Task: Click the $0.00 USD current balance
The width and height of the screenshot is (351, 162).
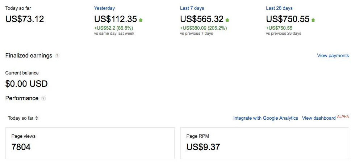Action: point(26,84)
